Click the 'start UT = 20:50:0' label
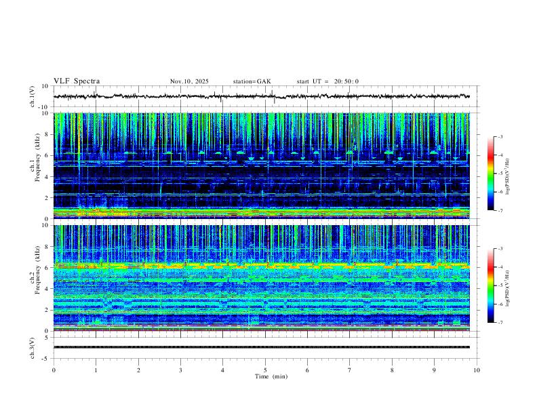537x415 pixels. (x=327, y=81)
